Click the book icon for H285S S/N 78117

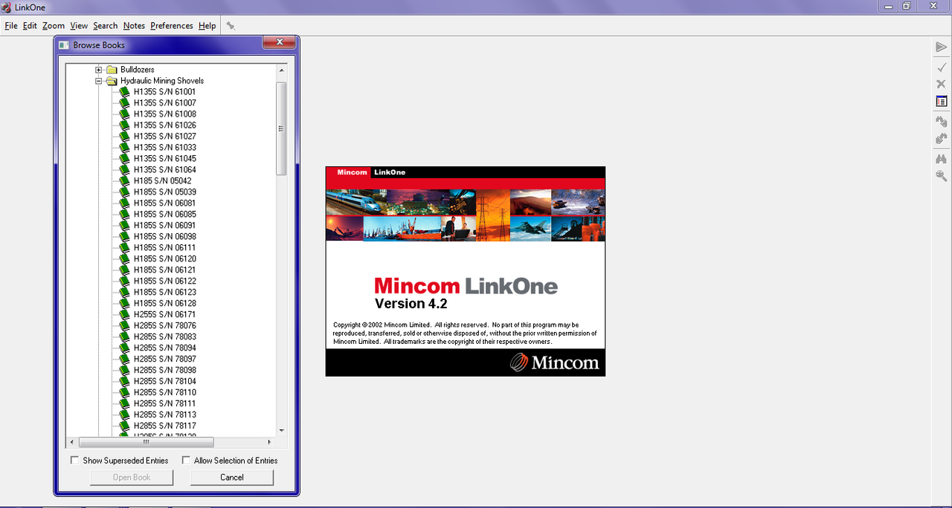click(x=124, y=426)
